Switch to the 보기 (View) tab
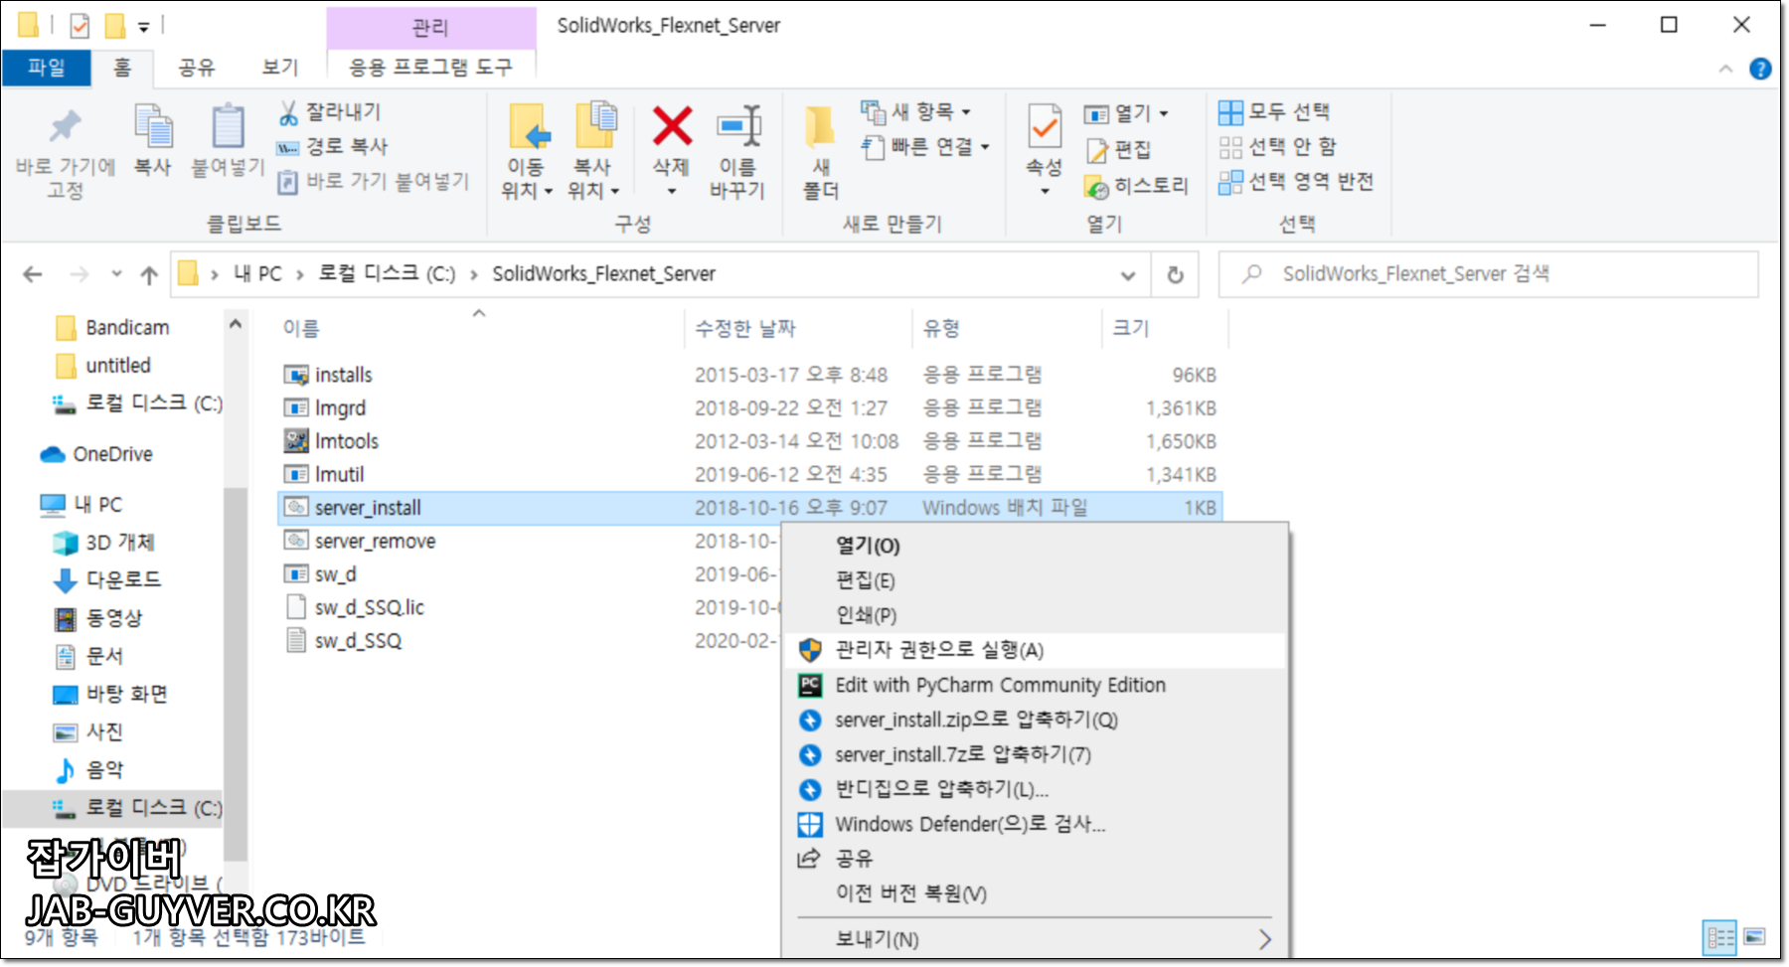 pyautogui.click(x=280, y=68)
